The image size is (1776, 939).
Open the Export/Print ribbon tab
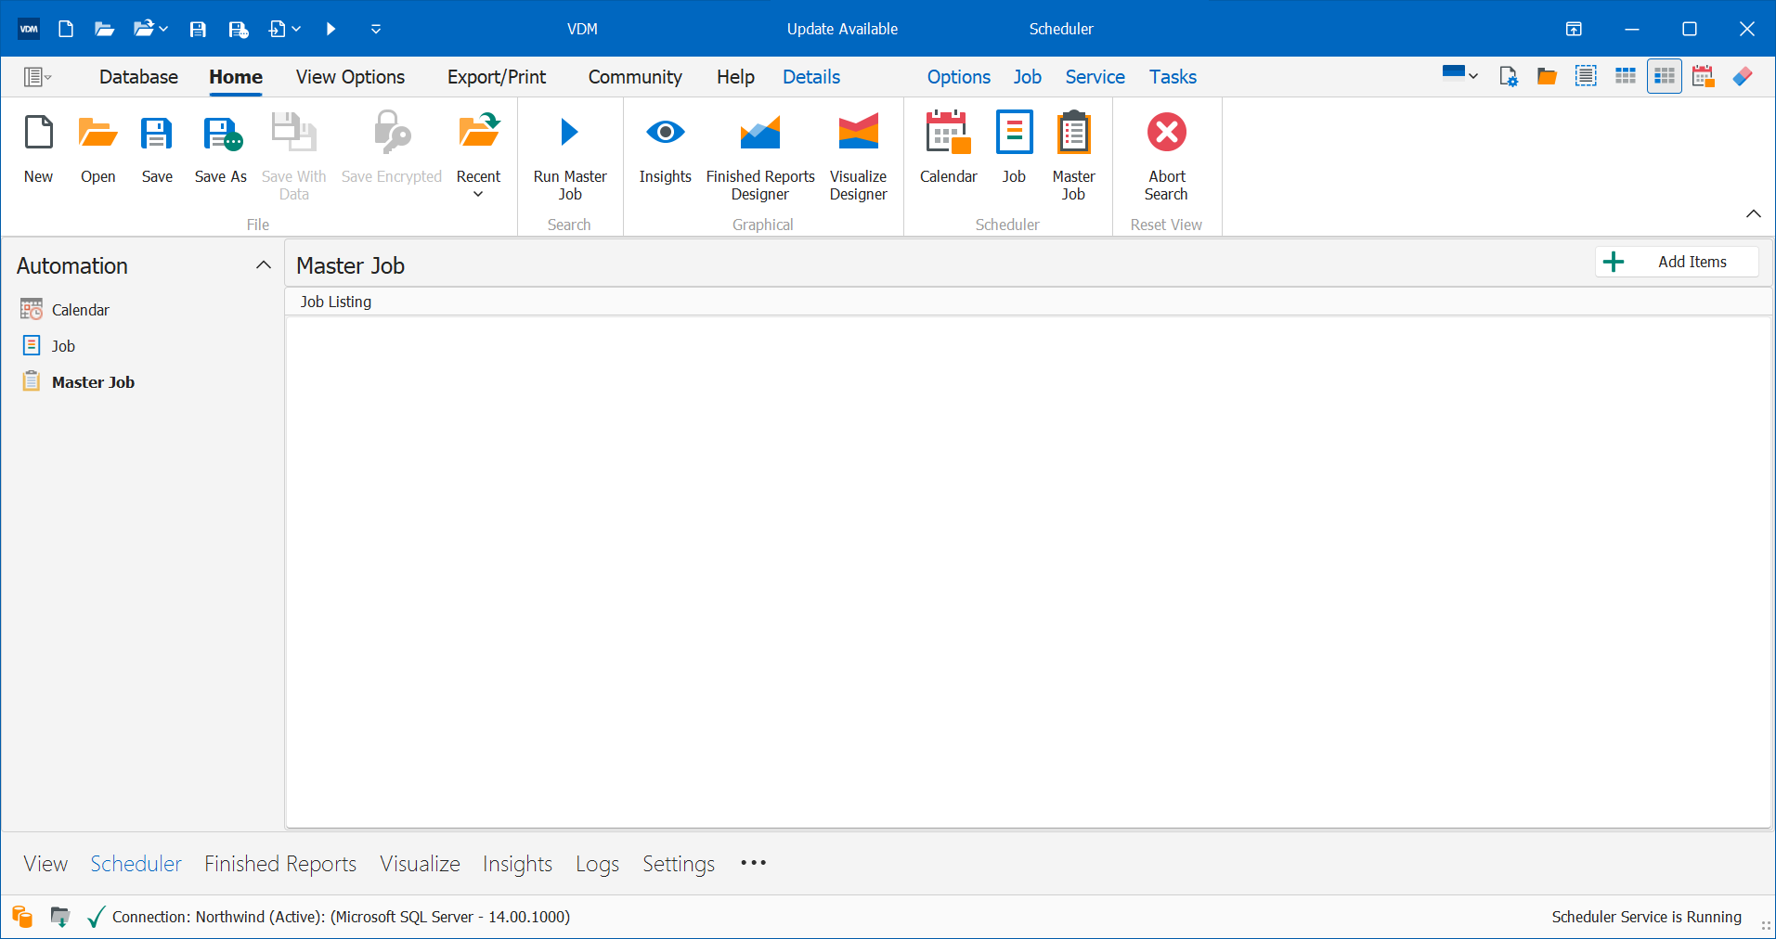(497, 77)
